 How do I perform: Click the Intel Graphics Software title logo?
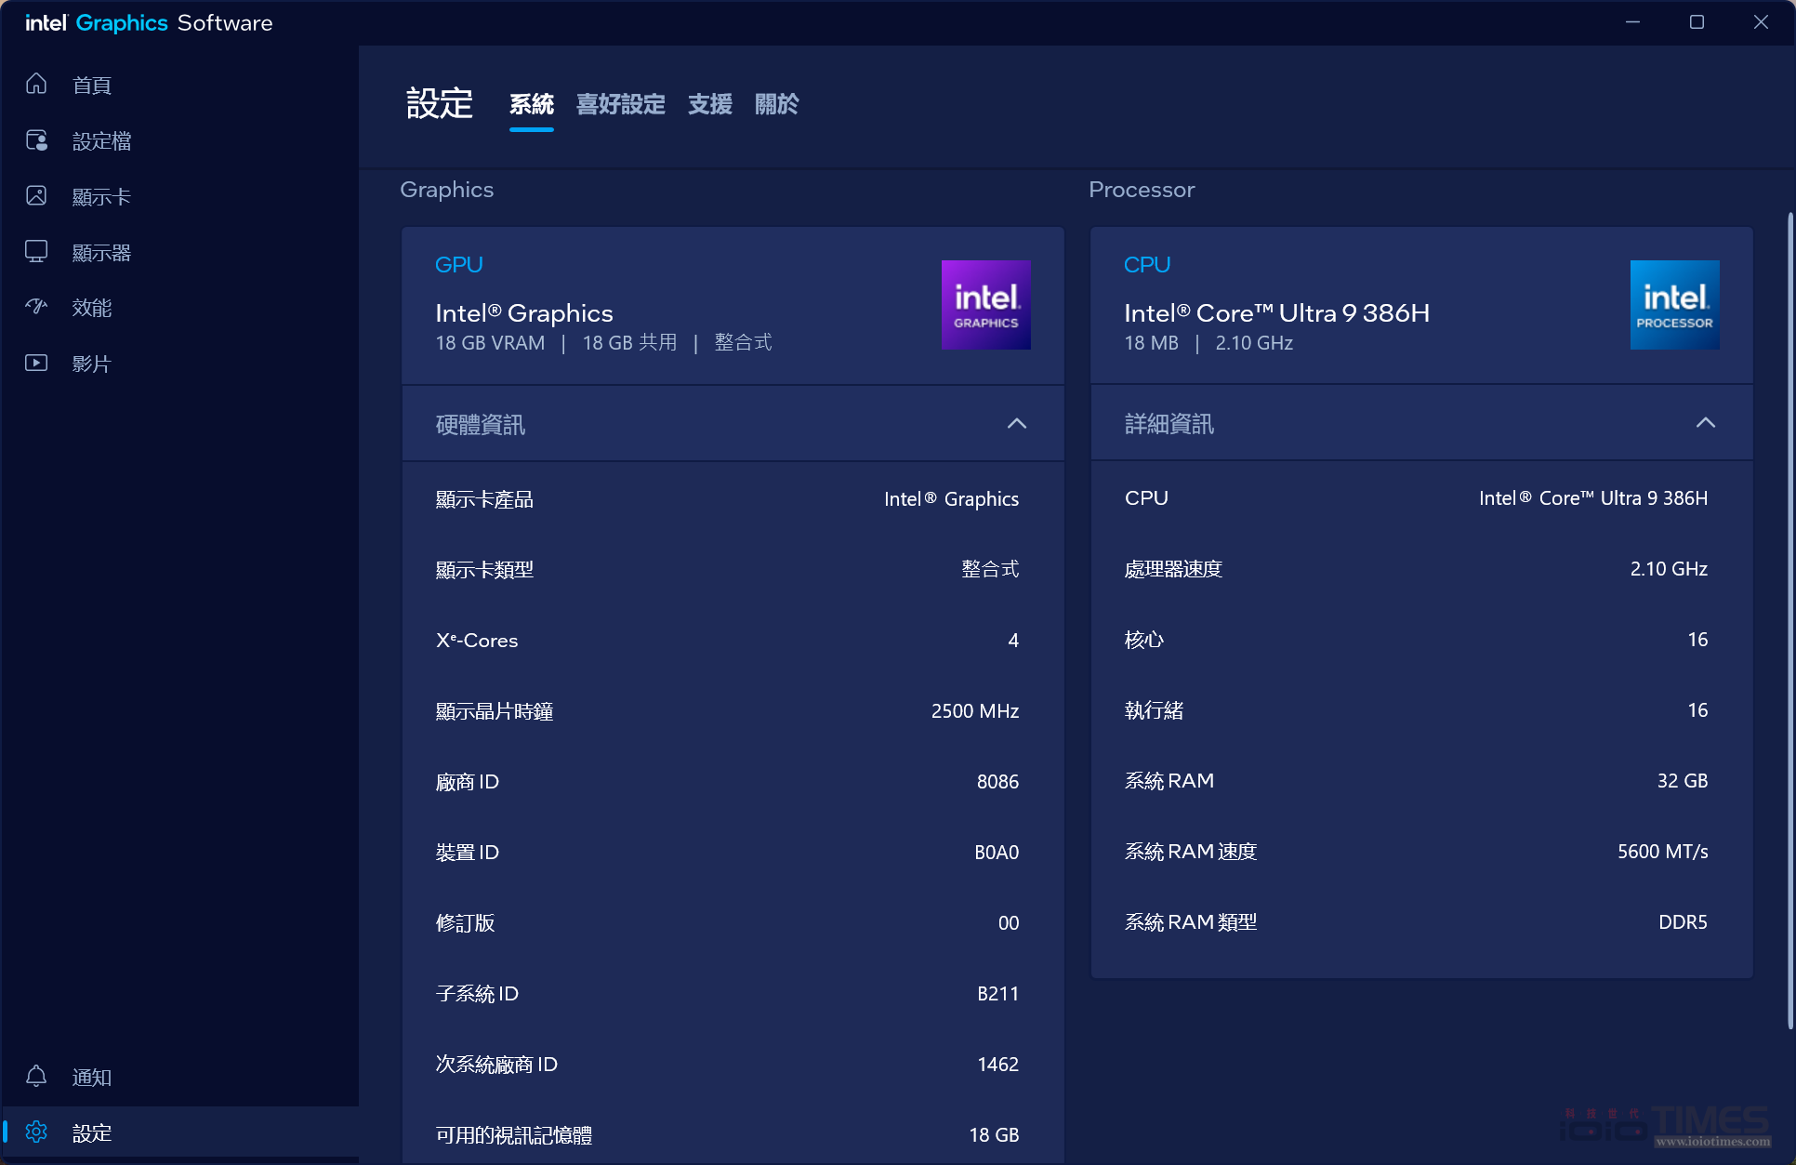pyautogui.click(x=149, y=22)
